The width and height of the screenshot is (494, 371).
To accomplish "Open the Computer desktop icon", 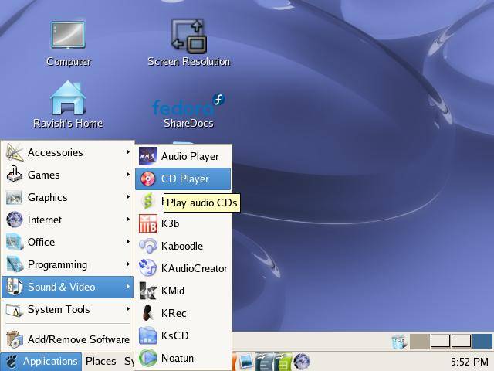I will 68,36.
